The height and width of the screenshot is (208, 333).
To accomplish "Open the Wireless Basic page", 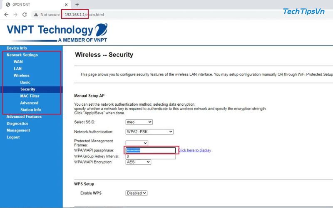I will pos(25,82).
